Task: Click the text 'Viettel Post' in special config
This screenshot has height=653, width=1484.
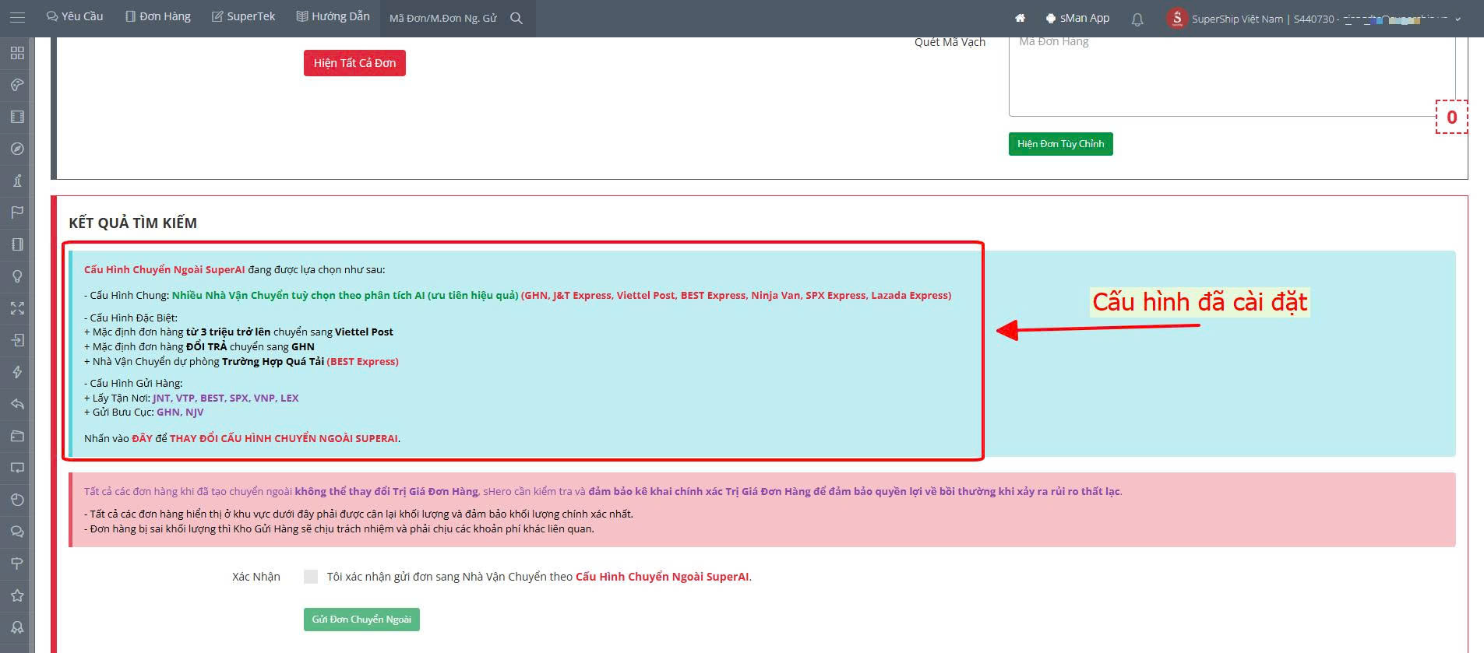Action: [364, 332]
